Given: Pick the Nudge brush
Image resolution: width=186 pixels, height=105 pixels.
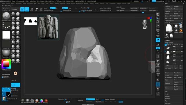Looking at the screenshot, I should click(18, 42).
